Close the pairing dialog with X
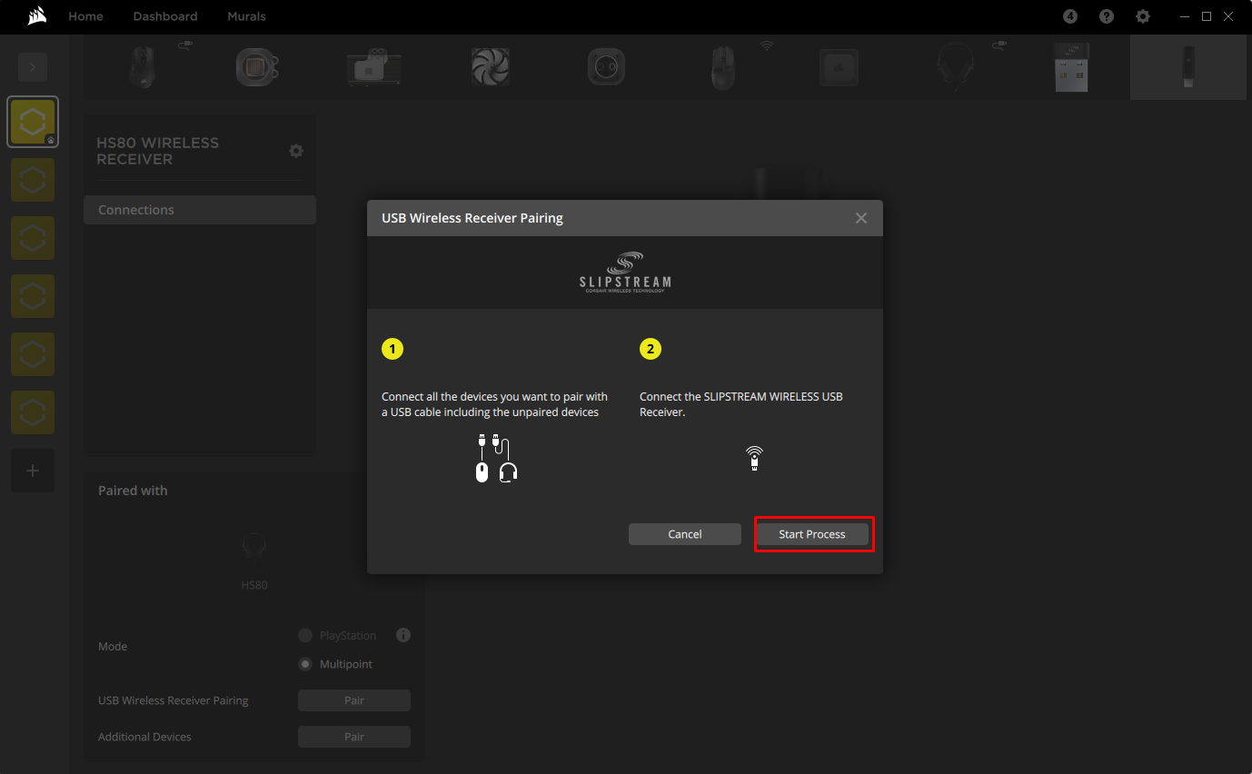Screen dimensions: 1252x774 860,218
